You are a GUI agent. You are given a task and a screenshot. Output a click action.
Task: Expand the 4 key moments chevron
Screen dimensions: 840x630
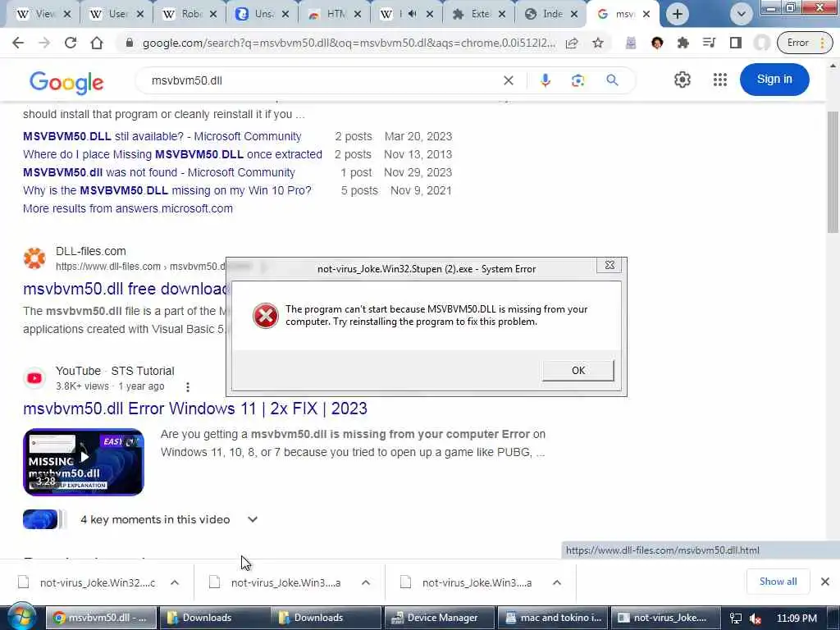[253, 519]
